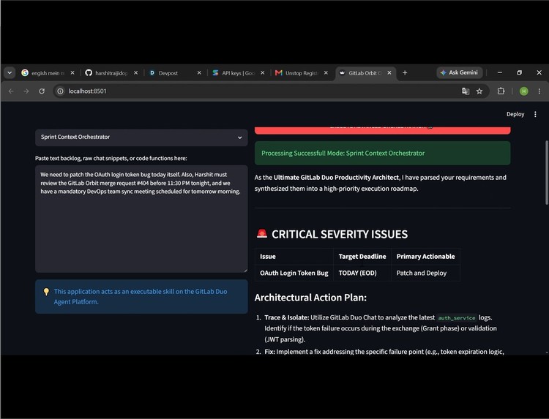Screen dimensions: 549x419
Task: Click the Issue column header
Action: coord(294,257)
